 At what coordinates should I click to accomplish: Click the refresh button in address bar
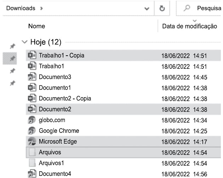(x=162, y=9)
